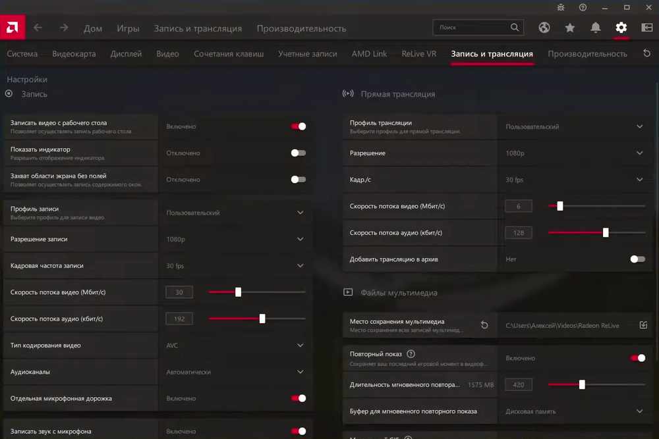The image size is (659, 439).
Task: Go to Дом in top navigation
Action: tap(93, 28)
